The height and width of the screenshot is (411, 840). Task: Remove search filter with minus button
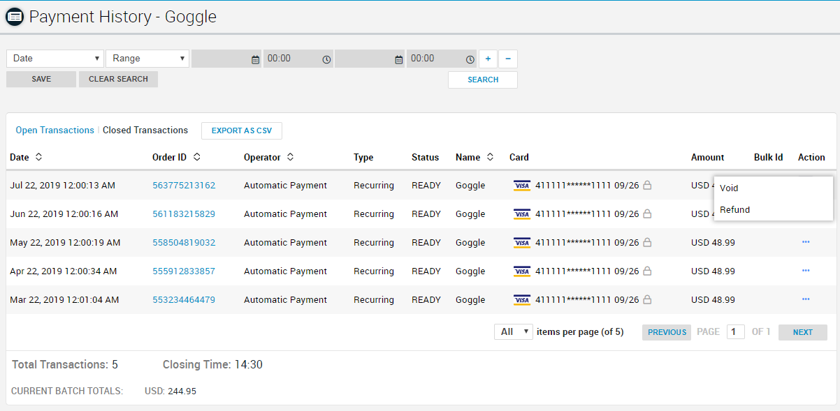(x=508, y=59)
